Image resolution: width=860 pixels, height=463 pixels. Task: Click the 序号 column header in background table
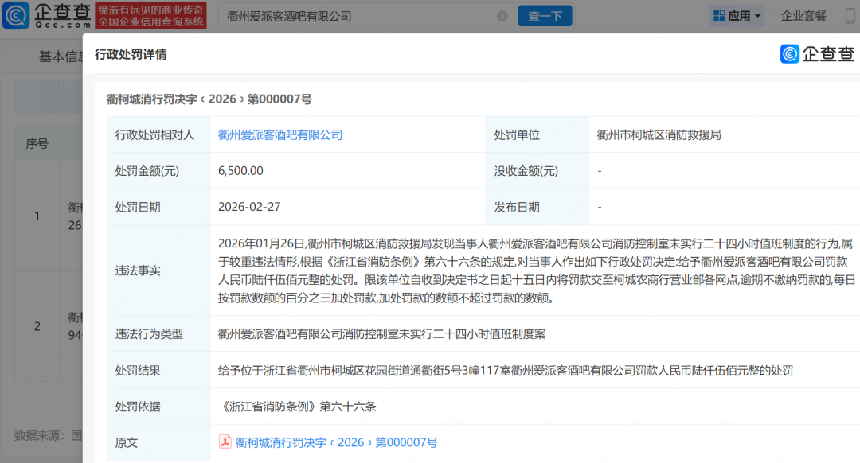(37, 143)
